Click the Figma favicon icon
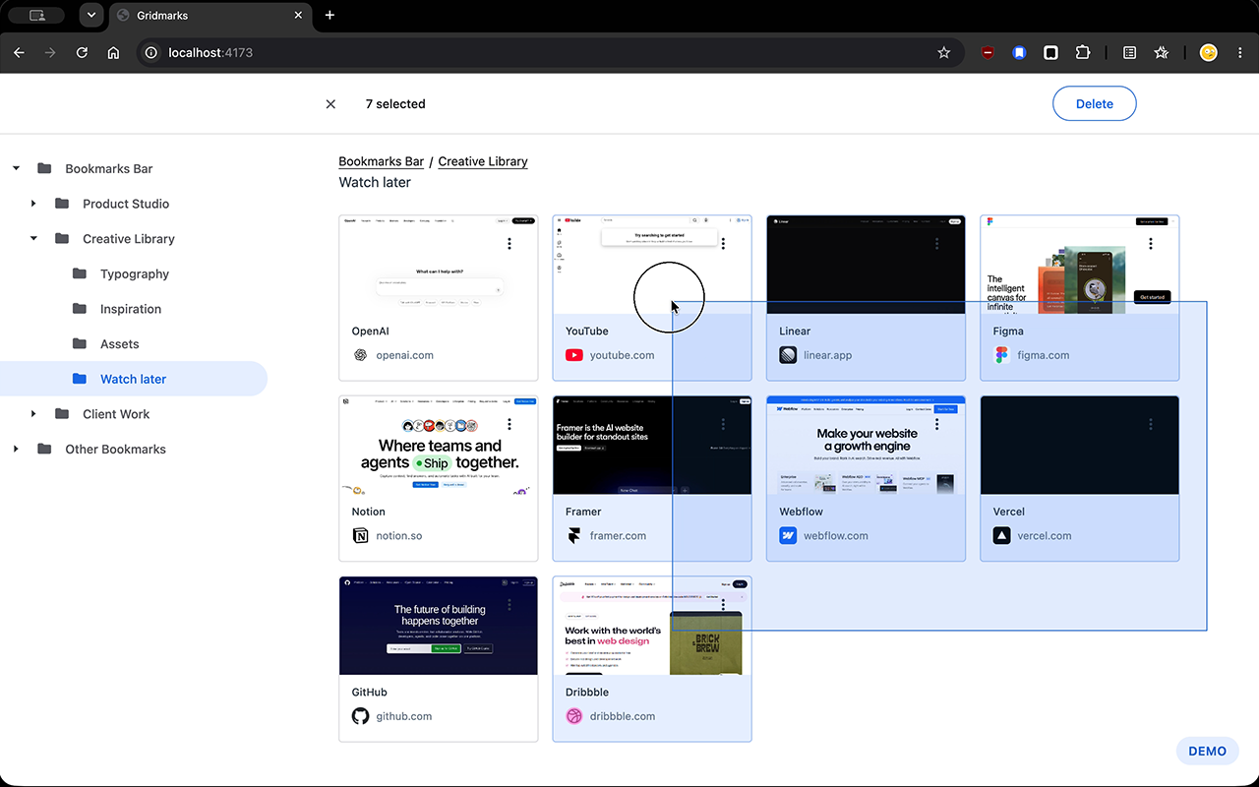The image size is (1259, 787). 1001,355
